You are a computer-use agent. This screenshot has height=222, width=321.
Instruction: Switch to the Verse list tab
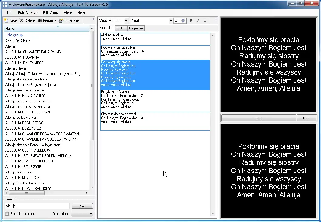click(x=106, y=28)
